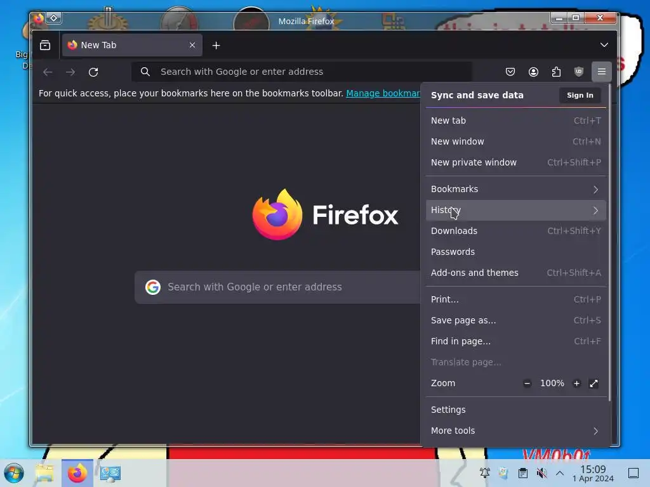Increase zoom with plus button
Screen dimensions: 650x487
point(576,384)
